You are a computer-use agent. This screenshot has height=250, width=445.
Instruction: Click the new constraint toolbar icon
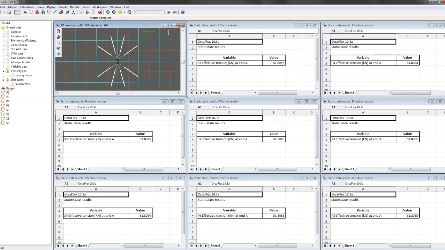67,12
